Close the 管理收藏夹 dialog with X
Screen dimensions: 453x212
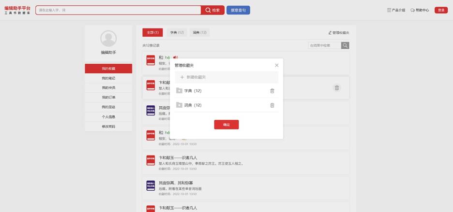pos(277,66)
